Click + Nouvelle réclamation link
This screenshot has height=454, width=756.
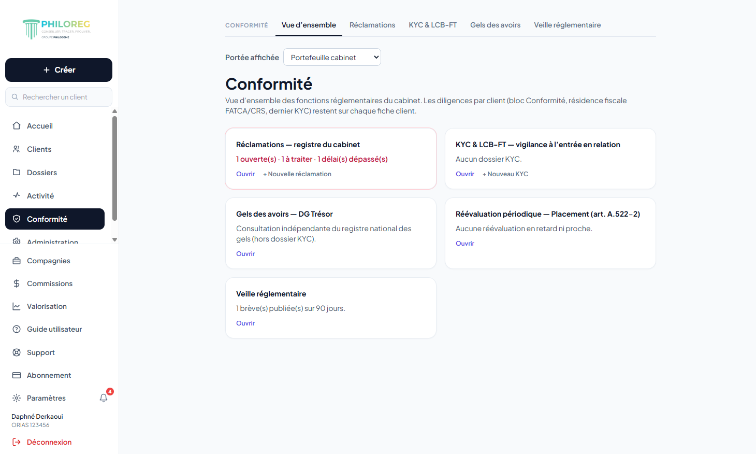tap(297, 174)
